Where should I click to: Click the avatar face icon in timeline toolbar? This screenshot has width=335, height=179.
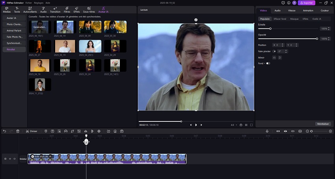(x=115, y=131)
